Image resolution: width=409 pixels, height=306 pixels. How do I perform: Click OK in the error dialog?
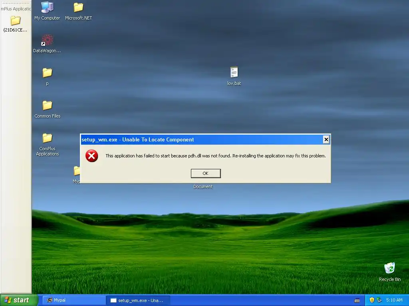pyautogui.click(x=206, y=173)
